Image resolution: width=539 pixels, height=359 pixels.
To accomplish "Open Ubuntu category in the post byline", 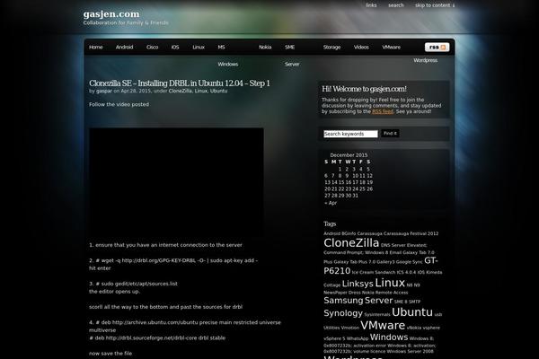I will tap(218, 91).
